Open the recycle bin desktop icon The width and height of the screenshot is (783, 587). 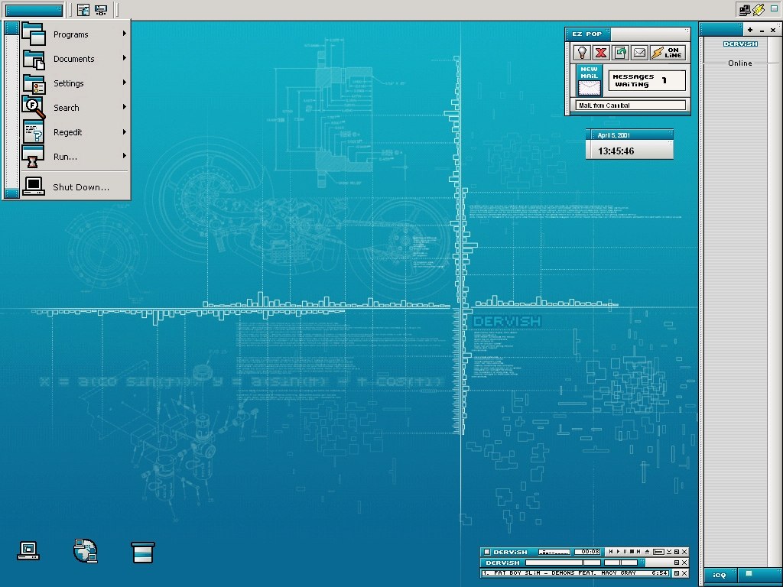point(143,551)
